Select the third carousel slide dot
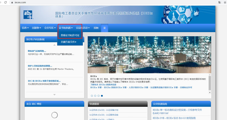The image size is (227, 120). 98,96
